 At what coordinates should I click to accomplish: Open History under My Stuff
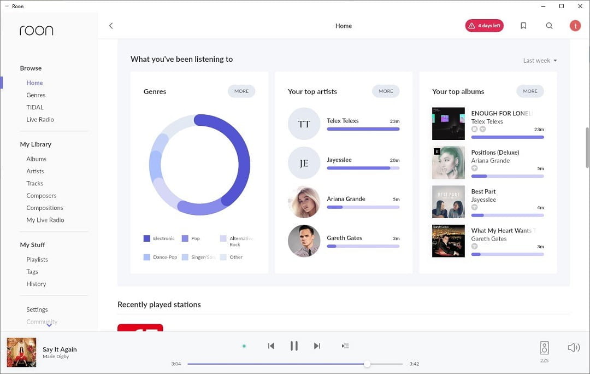36,284
